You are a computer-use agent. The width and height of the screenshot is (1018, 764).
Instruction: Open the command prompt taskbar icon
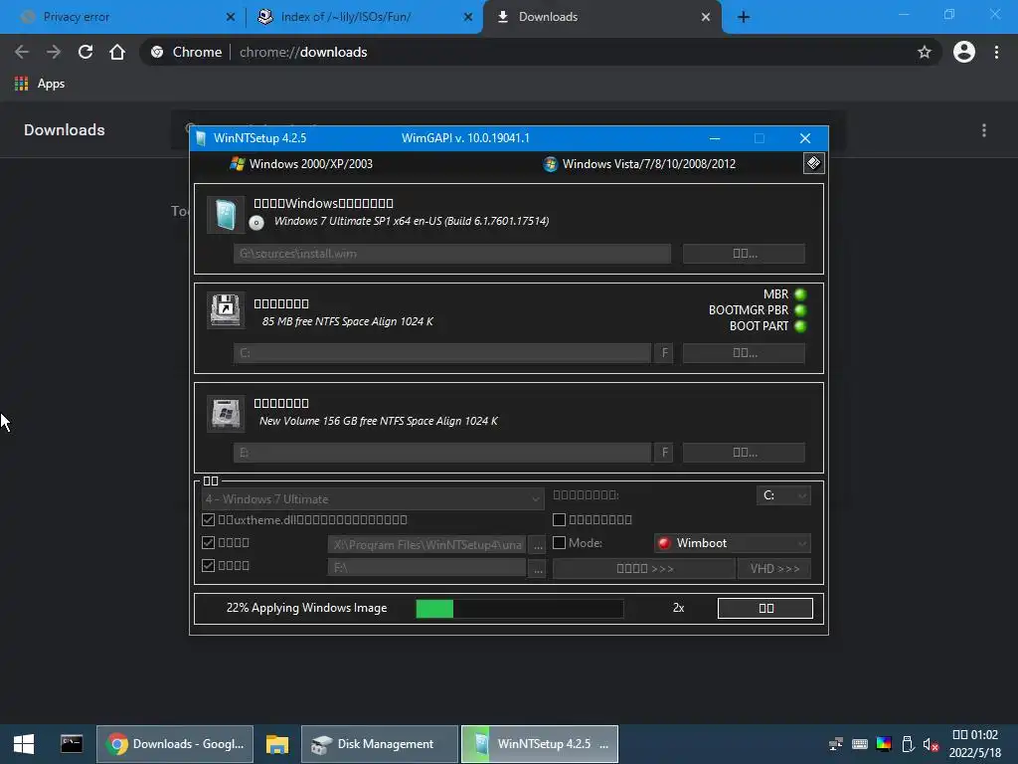tap(72, 744)
